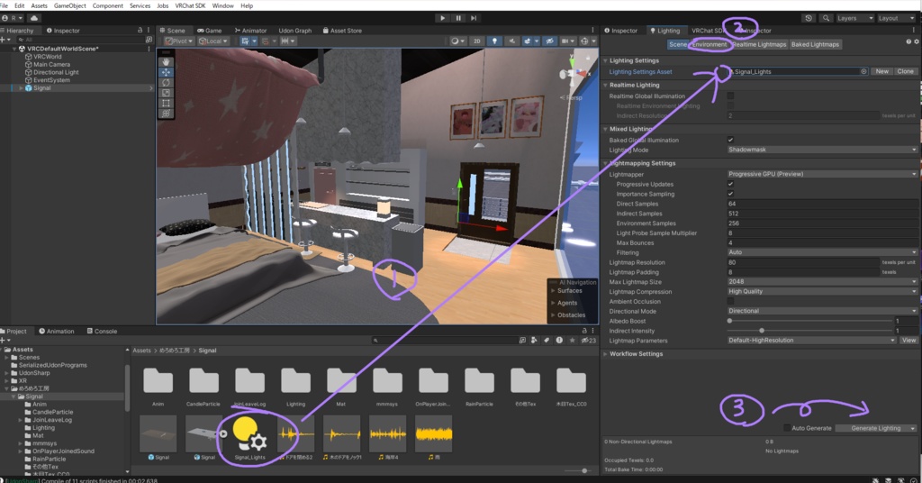Open the undo History icon

(x=809, y=18)
